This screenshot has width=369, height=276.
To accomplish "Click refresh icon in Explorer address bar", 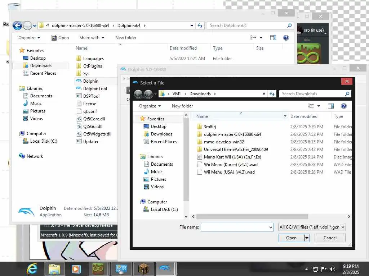I will [x=200, y=26].
